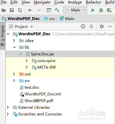The width and height of the screenshot is (115, 124).
Task: Open Project panel settings gear
Action: pyautogui.click(x=102, y=26)
